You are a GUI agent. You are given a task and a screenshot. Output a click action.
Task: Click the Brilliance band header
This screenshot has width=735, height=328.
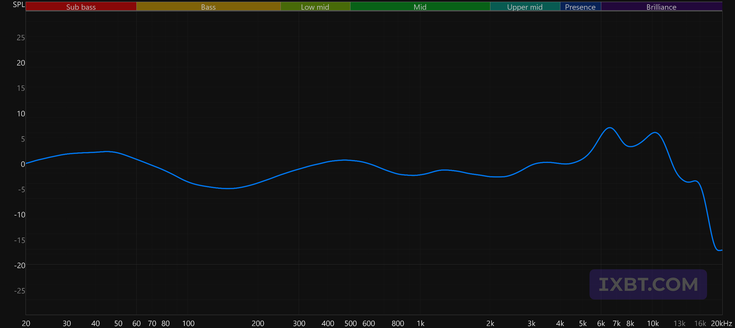tap(661, 7)
